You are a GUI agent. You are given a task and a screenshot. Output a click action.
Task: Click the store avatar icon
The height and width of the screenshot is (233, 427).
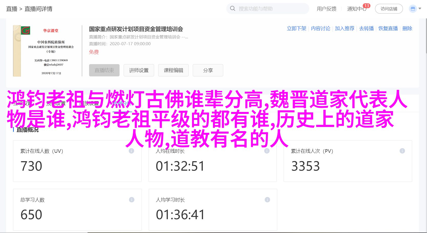click(413, 9)
